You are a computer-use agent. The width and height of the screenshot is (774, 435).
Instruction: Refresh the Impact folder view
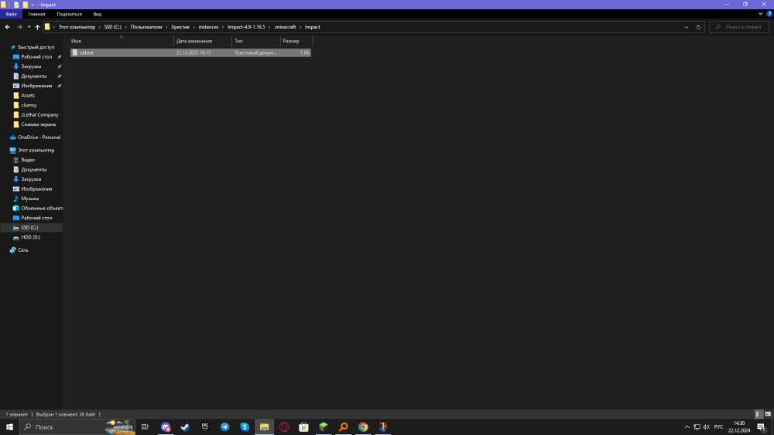click(x=698, y=27)
